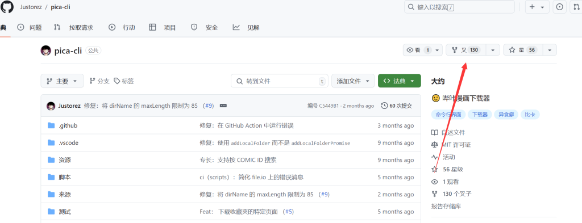The width and height of the screenshot is (582, 223).
Task: Open Justorez author link in commit row
Action: click(x=69, y=106)
